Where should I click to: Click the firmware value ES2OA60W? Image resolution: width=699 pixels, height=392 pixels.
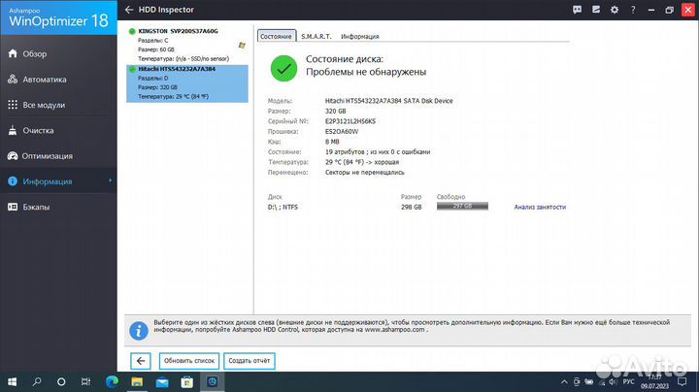342,131
